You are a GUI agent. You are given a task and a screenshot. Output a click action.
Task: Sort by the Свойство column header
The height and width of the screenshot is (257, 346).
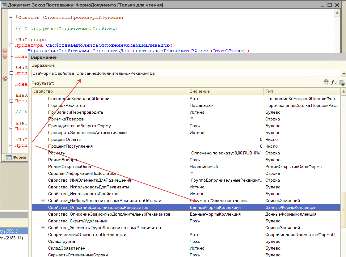pos(110,91)
